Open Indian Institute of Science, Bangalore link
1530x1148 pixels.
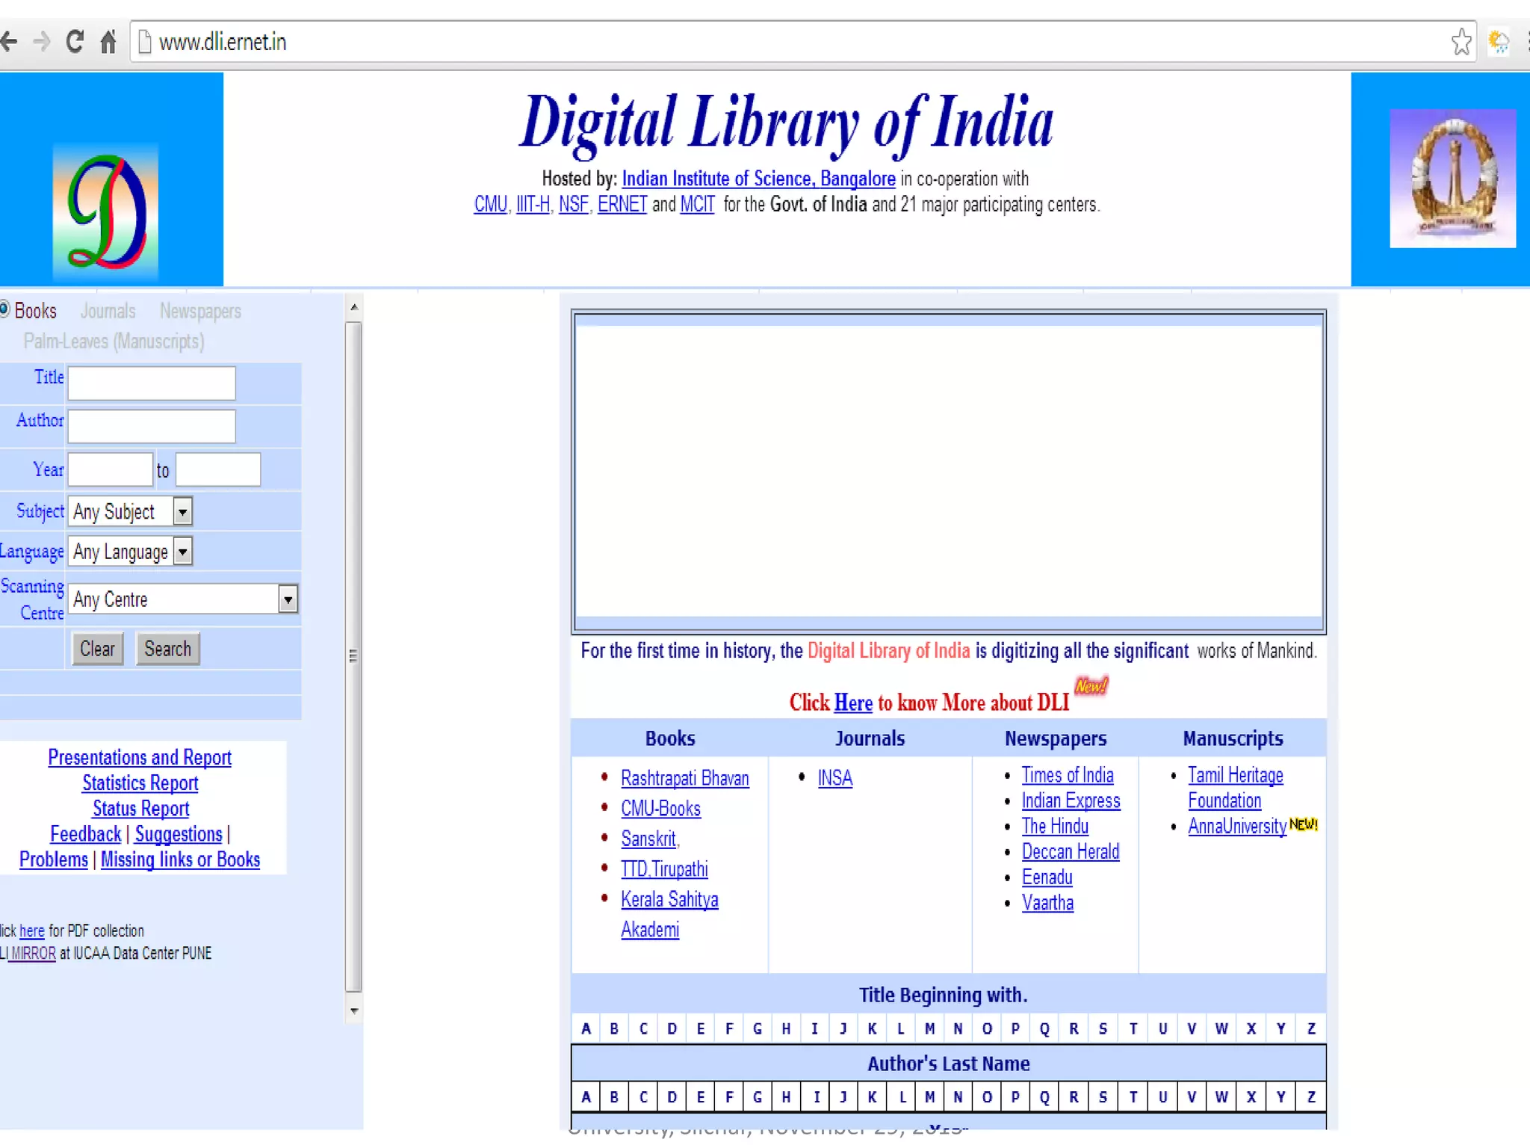[758, 179]
